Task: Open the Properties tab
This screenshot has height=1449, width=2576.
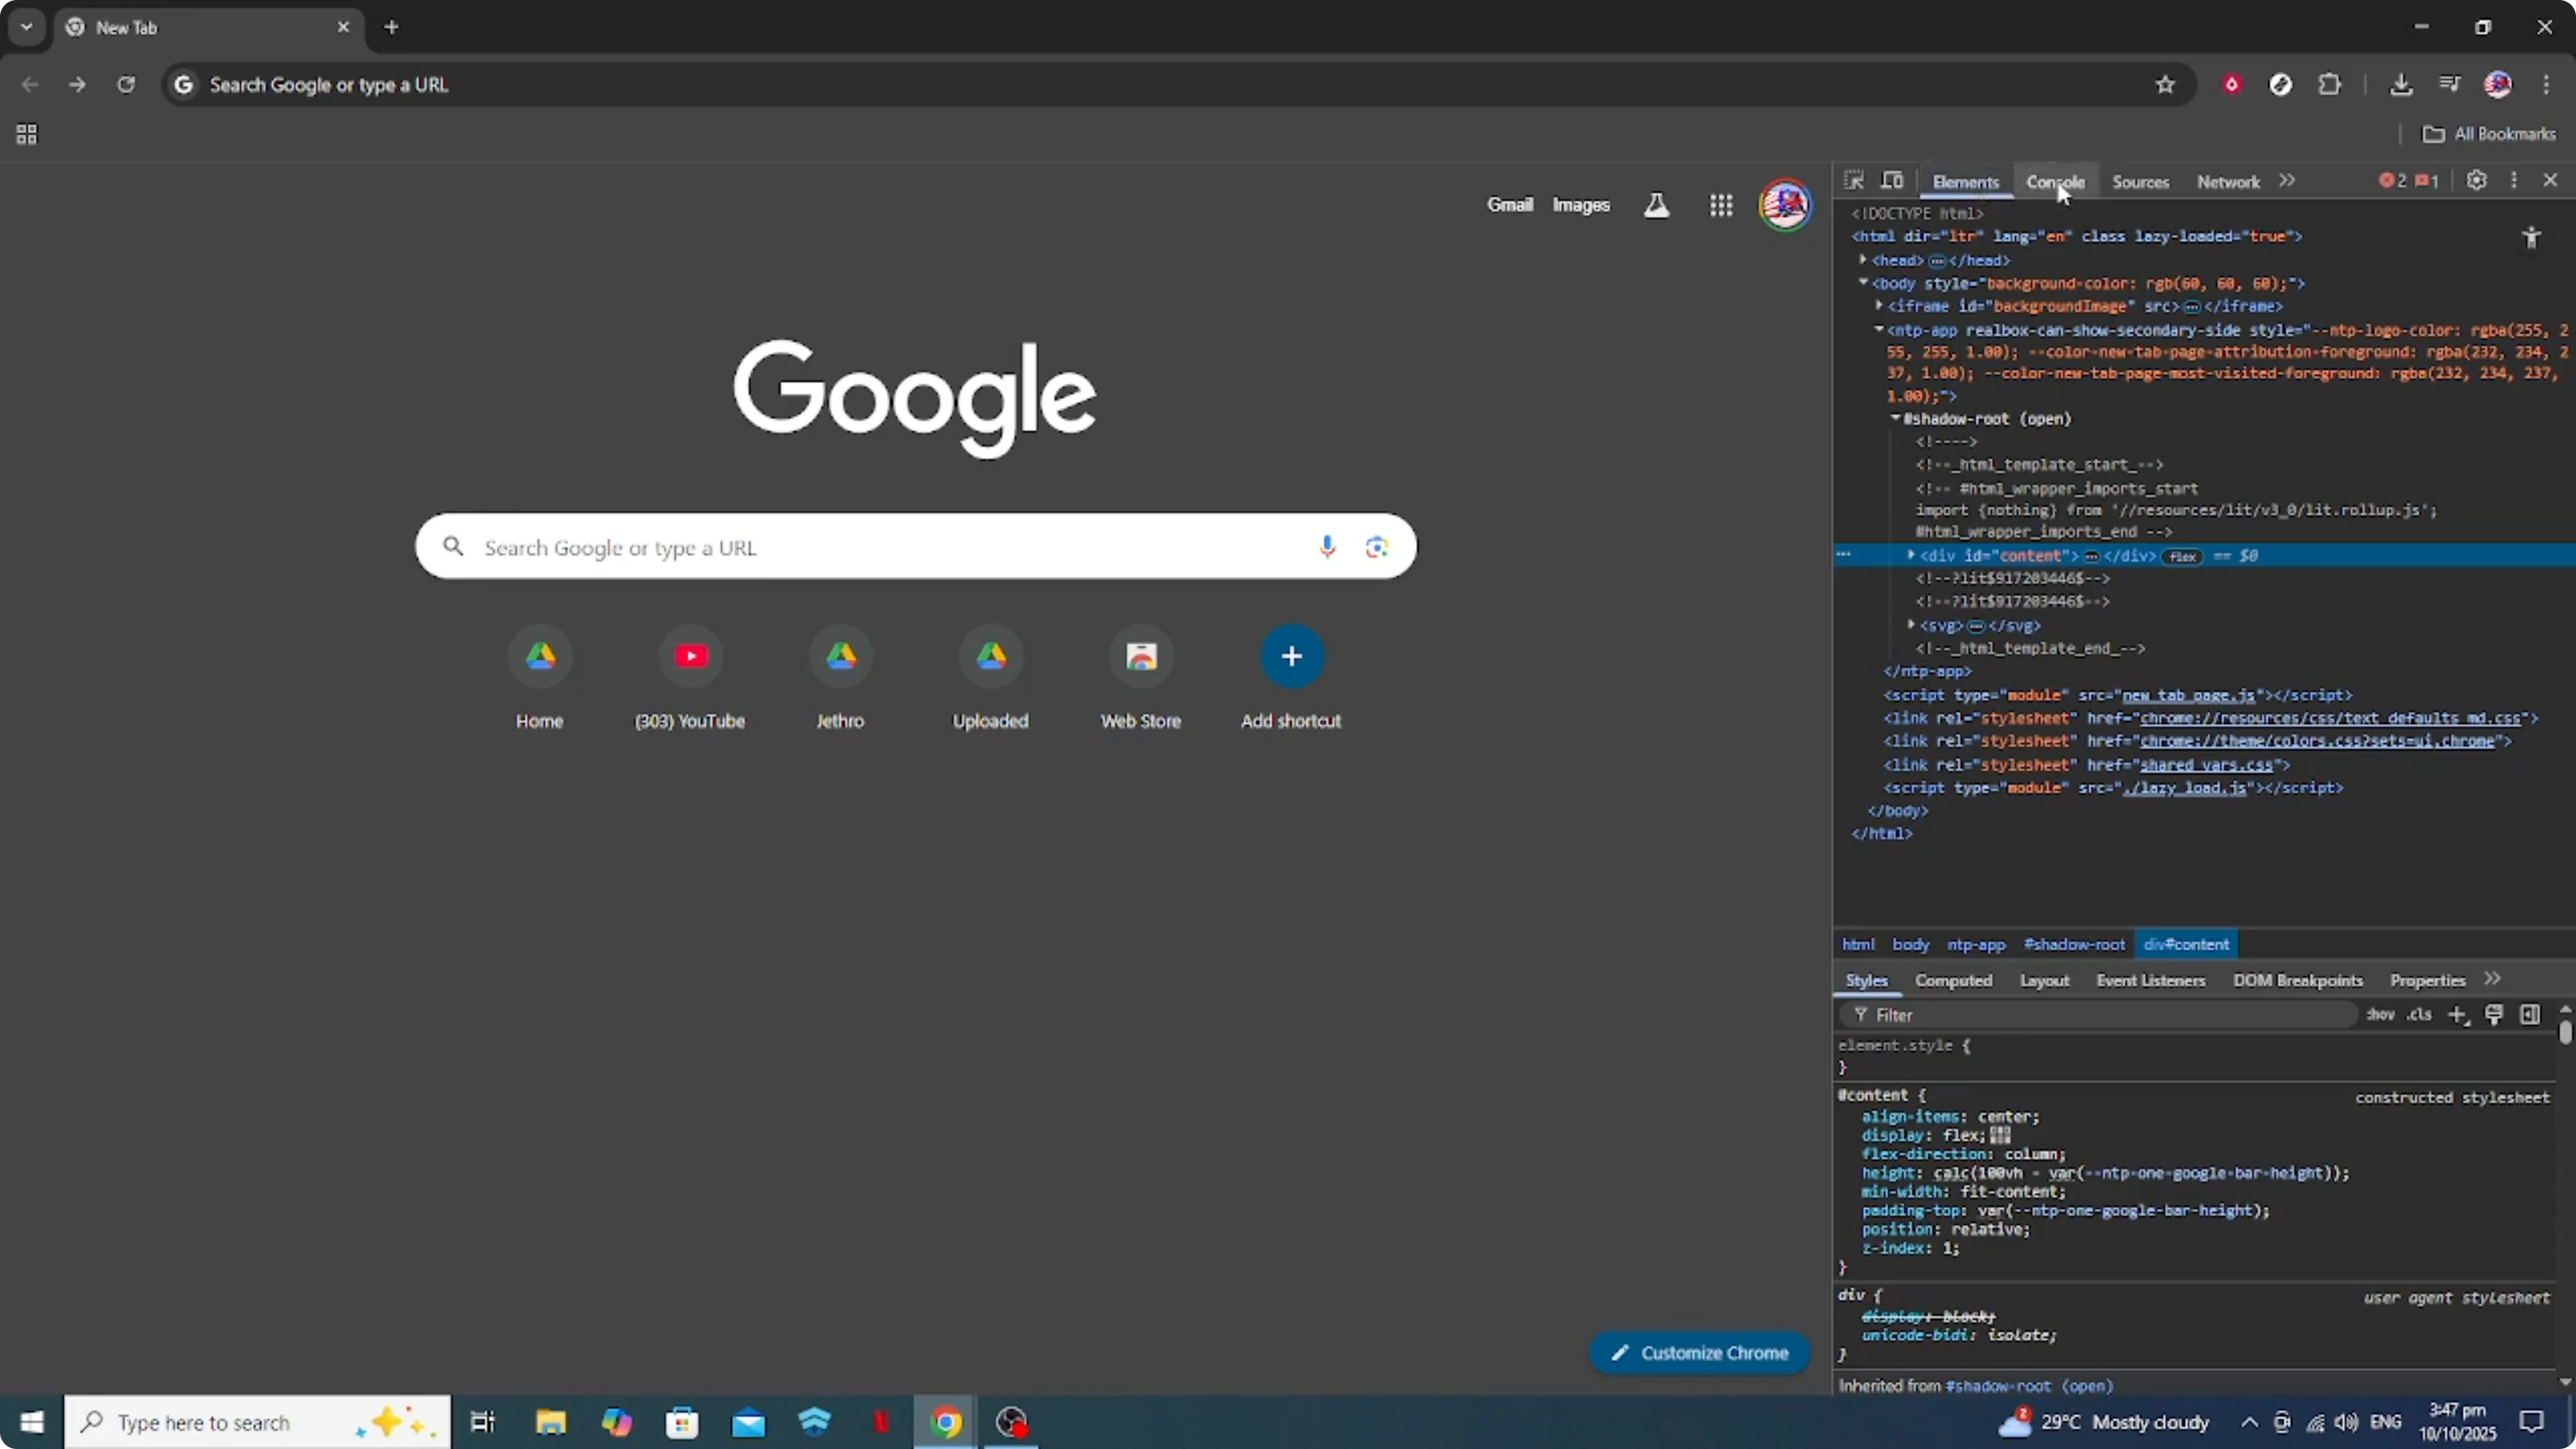Action: click(x=2427, y=981)
